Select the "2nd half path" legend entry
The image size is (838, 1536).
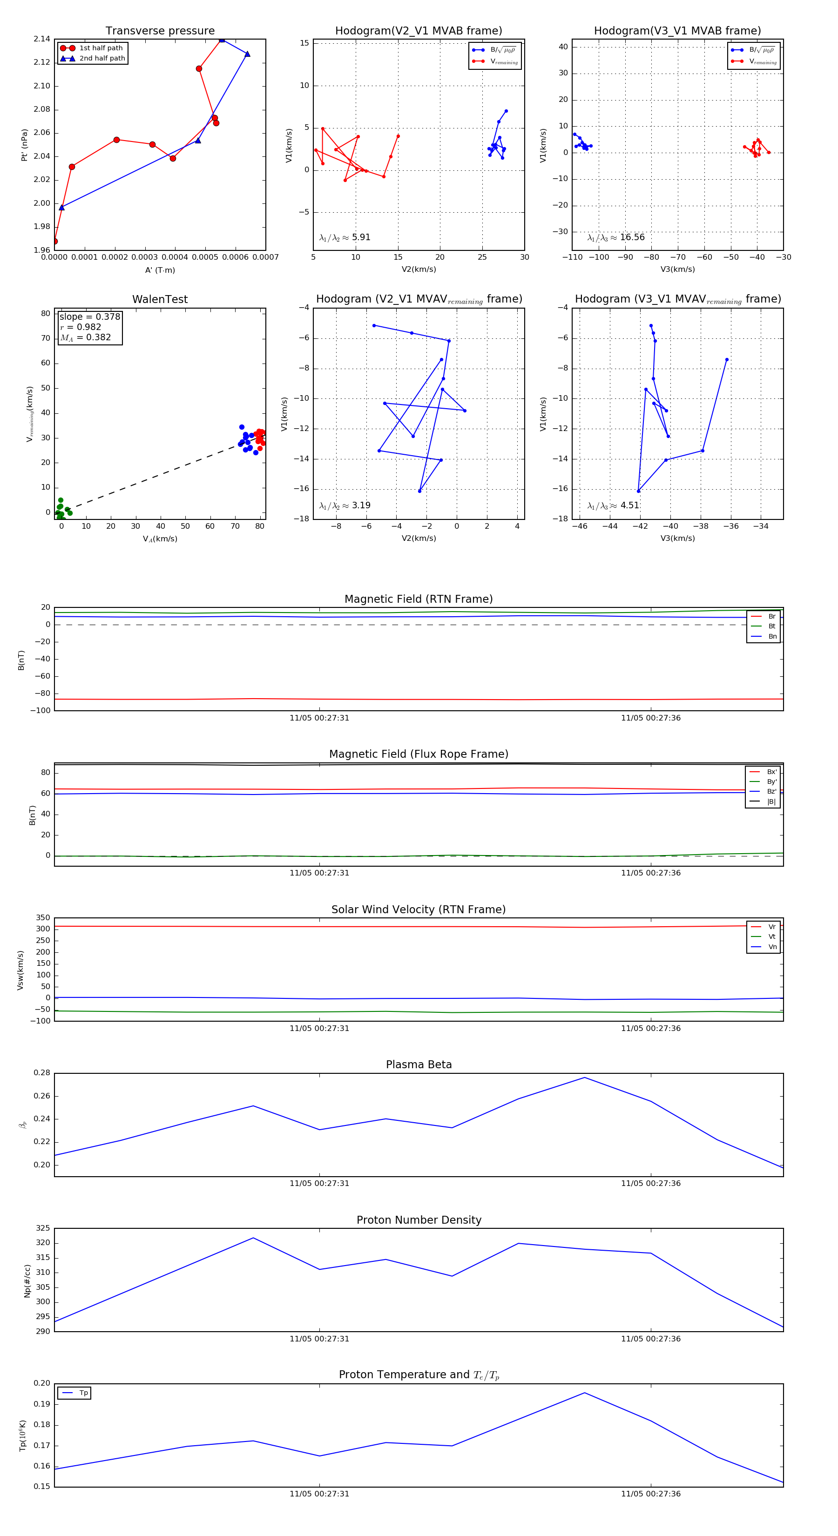pos(93,59)
